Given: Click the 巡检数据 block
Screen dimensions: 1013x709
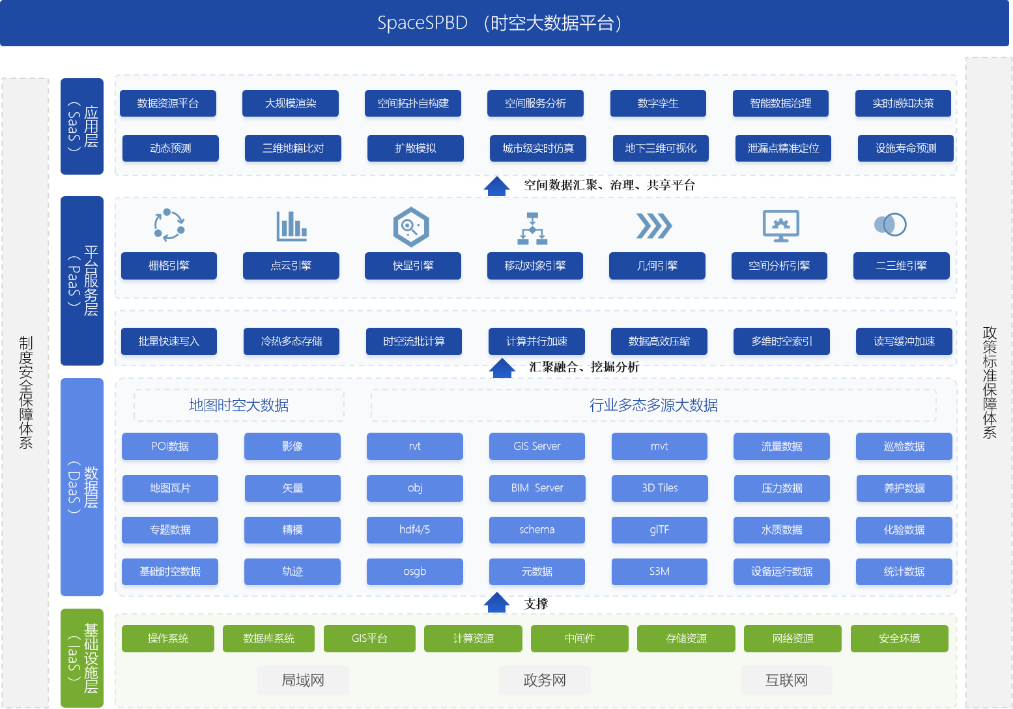Looking at the screenshot, I should 904,446.
